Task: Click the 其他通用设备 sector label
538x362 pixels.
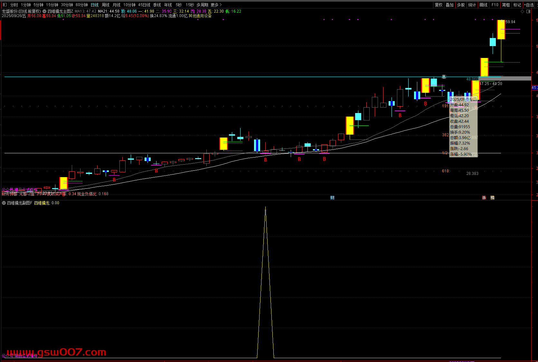Action: point(200,16)
